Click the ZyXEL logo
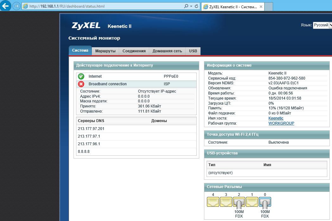Screen dimensions: 332x221 (86, 26)
